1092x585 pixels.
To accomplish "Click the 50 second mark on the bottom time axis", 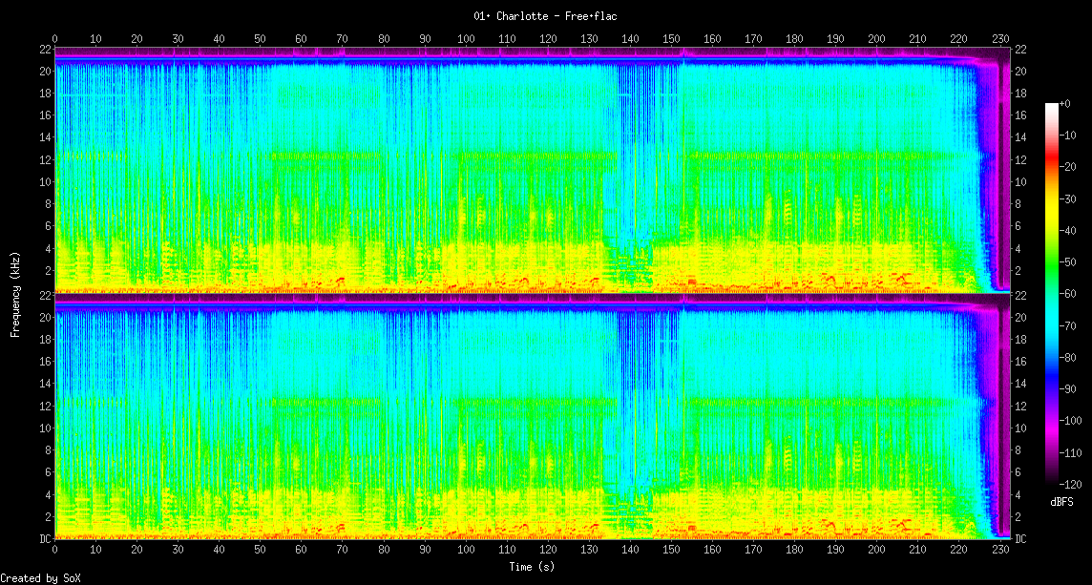I will tap(261, 551).
